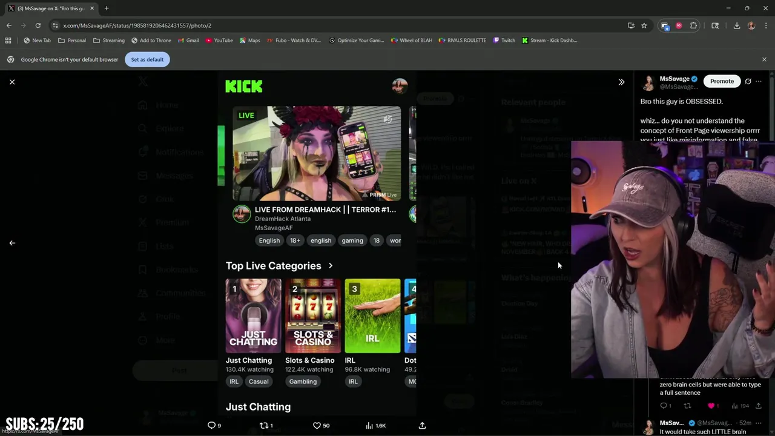Close the photo viewer with the X icon
Screen dimensions: 775x436
click(12, 82)
